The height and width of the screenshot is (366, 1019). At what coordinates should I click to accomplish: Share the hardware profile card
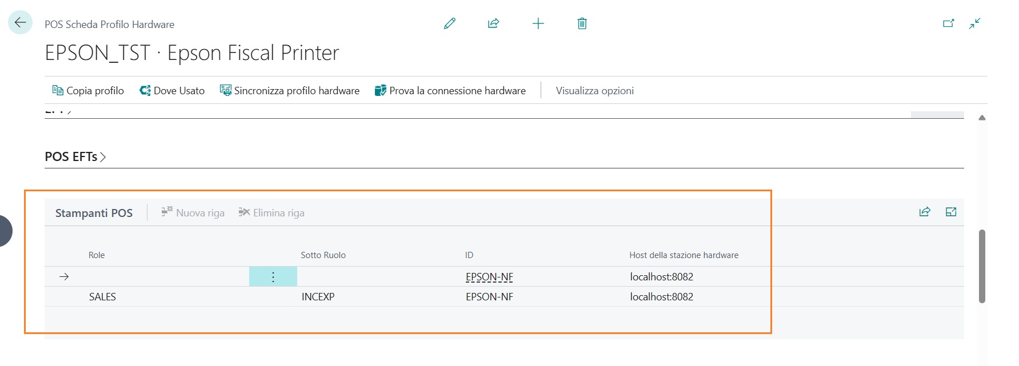tap(494, 23)
